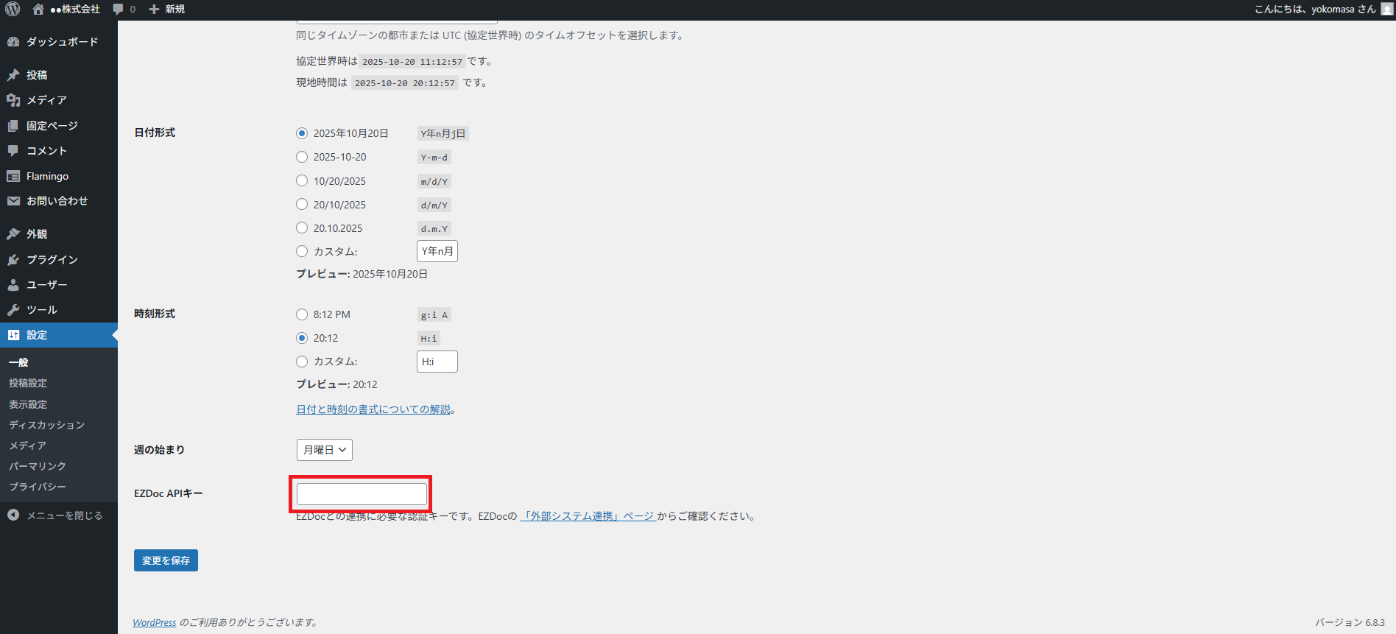
Task: Click the WordPress logo icon
Action: pos(13,9)
